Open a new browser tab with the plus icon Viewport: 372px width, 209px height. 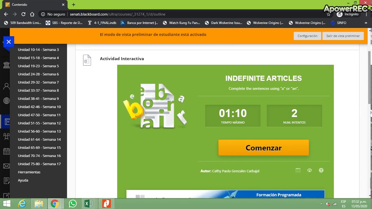[x=74, y=5]
